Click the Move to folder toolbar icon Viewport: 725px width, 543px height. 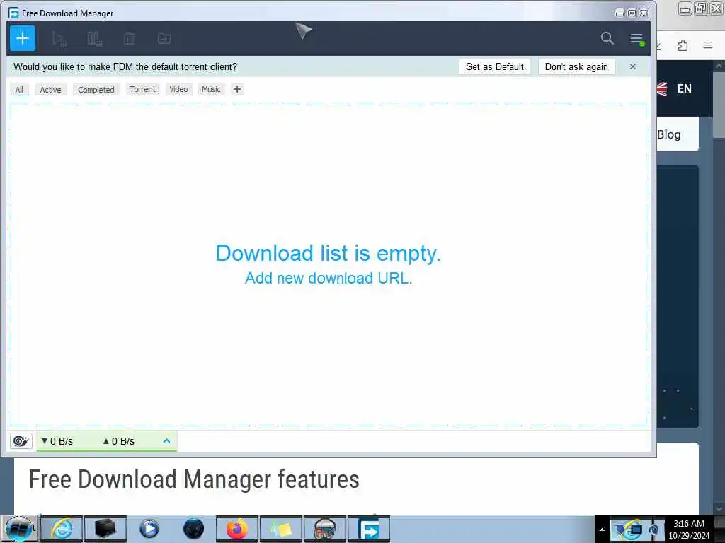[x=164, y=39]
